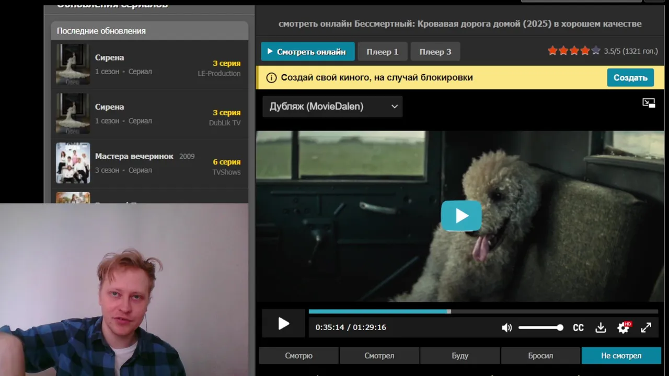Rate the film with the fifth star
The image size is (669, 376).
pyautogui.click(x=595, y=51)
